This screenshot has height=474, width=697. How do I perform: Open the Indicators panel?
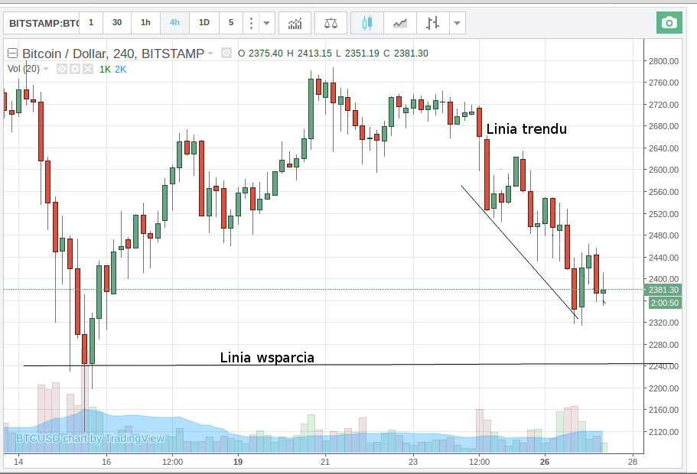(x=295, y=23)
